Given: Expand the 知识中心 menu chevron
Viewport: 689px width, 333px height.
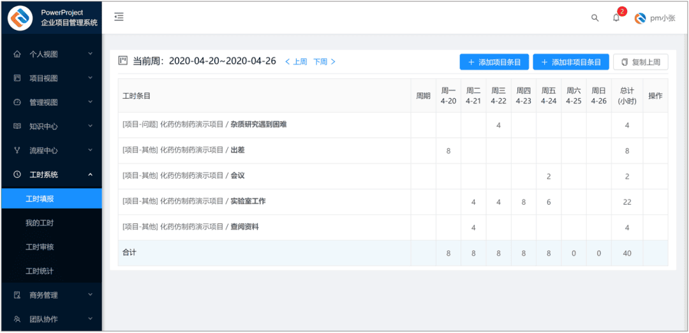Looking at the screenshot, I should coord(90,126).
